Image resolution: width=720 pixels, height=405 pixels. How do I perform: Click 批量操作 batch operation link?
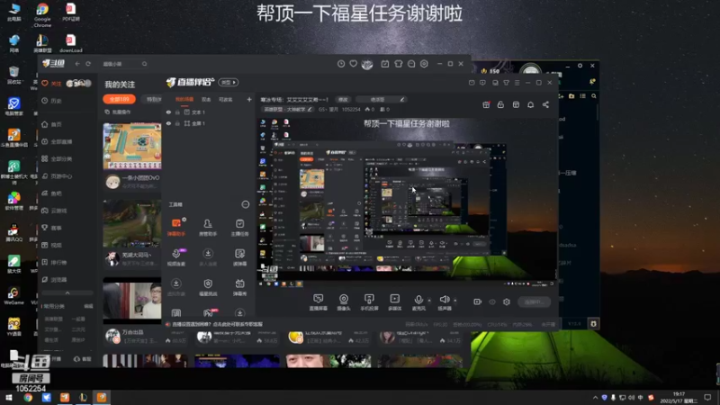[118, 112]
